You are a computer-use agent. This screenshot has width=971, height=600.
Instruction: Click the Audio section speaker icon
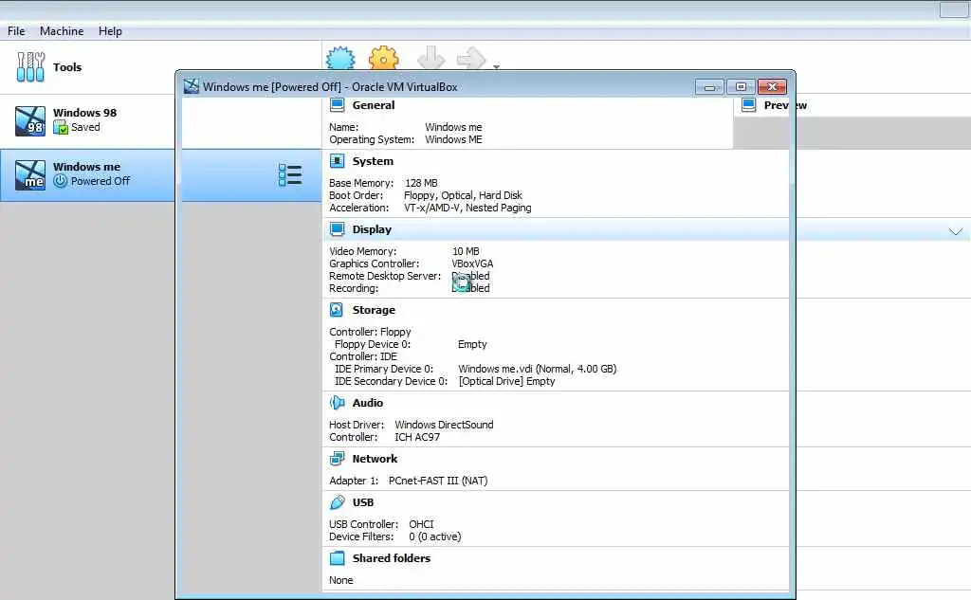point(337,403)
